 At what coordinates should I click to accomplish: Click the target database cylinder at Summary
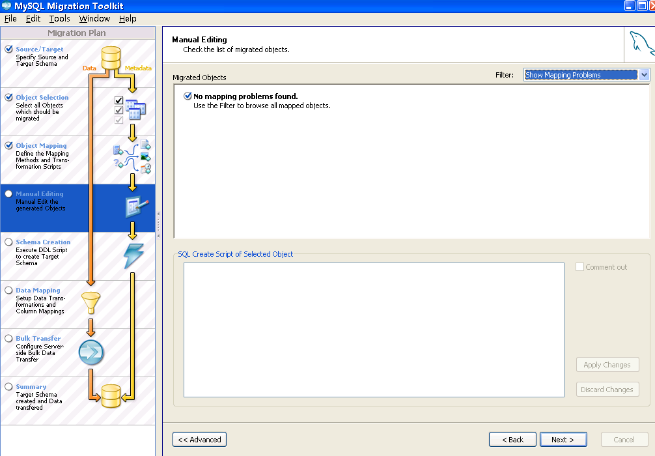pos(111,396)
